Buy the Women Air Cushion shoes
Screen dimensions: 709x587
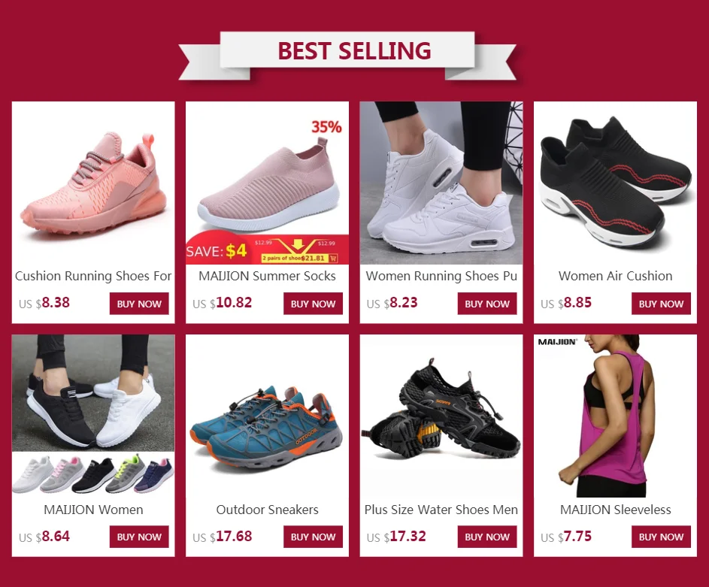pyautogui.click(x=661, y=304)
